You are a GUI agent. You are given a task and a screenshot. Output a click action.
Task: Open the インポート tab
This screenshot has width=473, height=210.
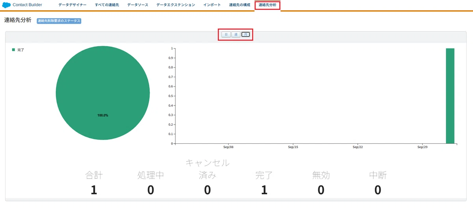(212, 5)
